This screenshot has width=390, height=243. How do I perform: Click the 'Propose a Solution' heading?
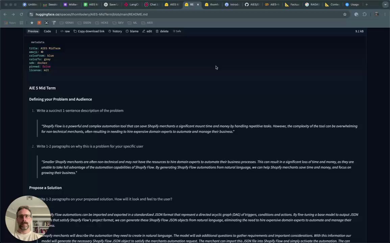[45, 188]
